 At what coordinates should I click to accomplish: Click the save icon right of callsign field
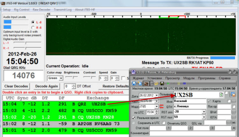233,95
